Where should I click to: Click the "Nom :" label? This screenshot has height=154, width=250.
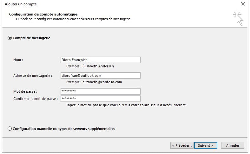(x=18, y=60)
